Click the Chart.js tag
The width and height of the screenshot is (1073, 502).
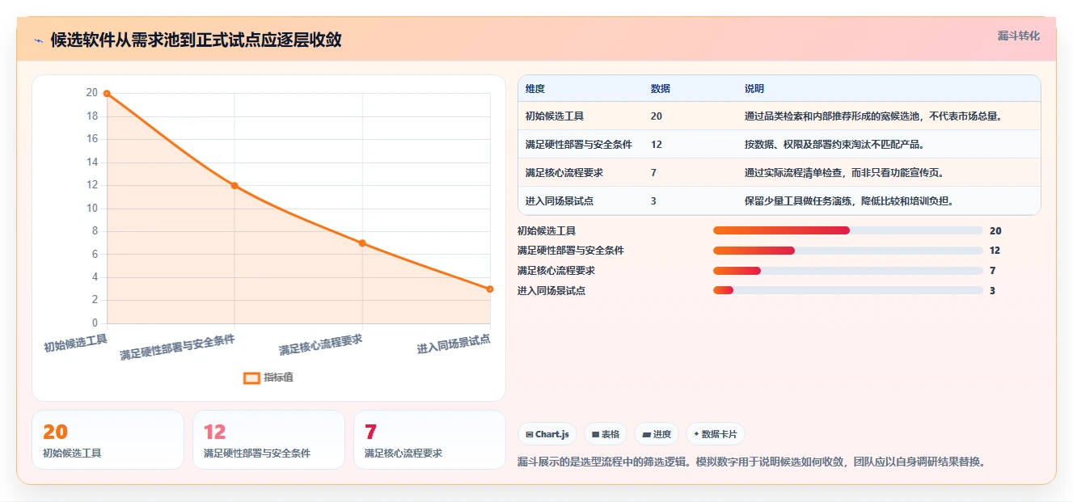(x=547, y=434)
